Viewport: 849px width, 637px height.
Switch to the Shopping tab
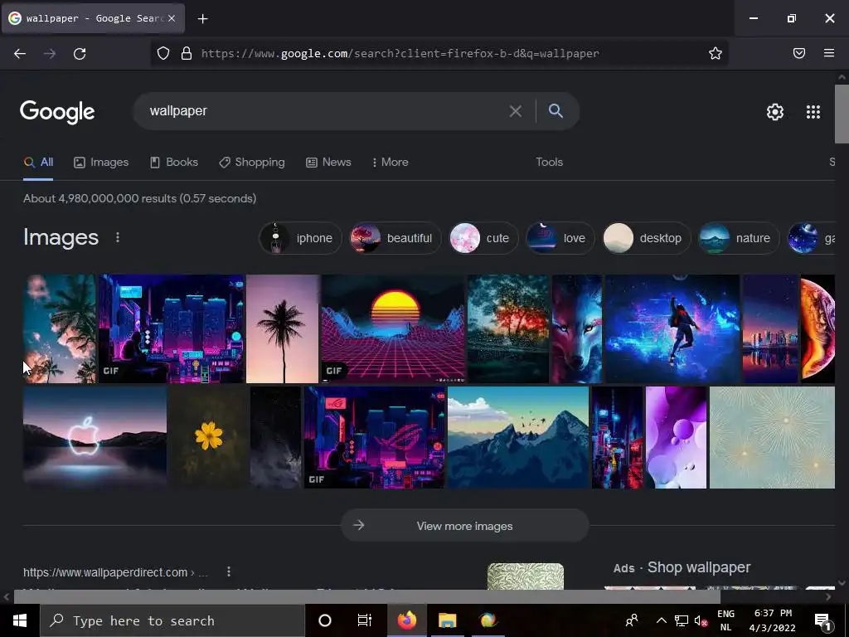click(x=252, y=162)
